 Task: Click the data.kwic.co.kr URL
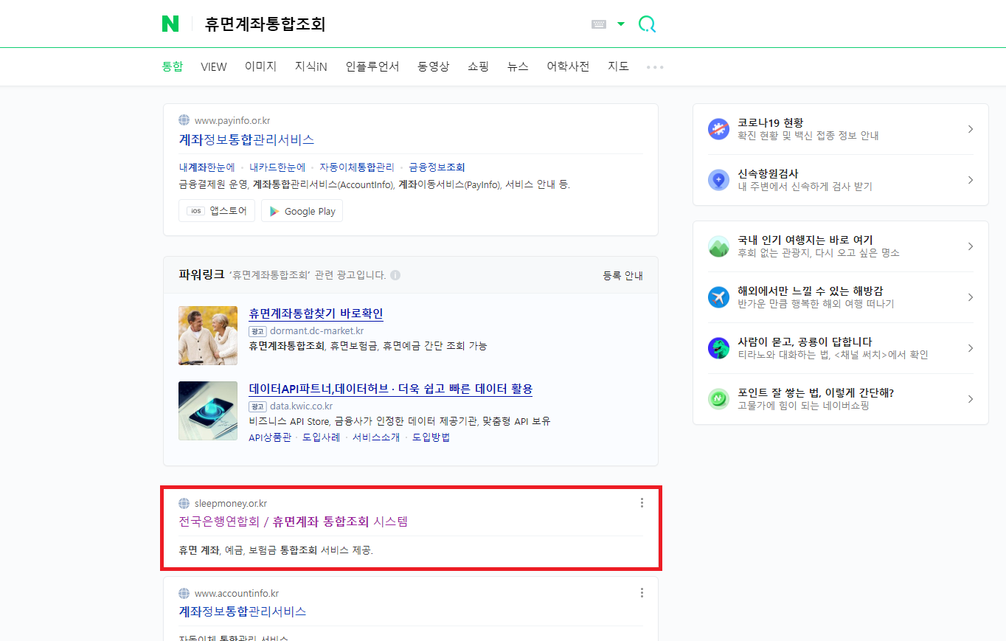pos(302,406)
